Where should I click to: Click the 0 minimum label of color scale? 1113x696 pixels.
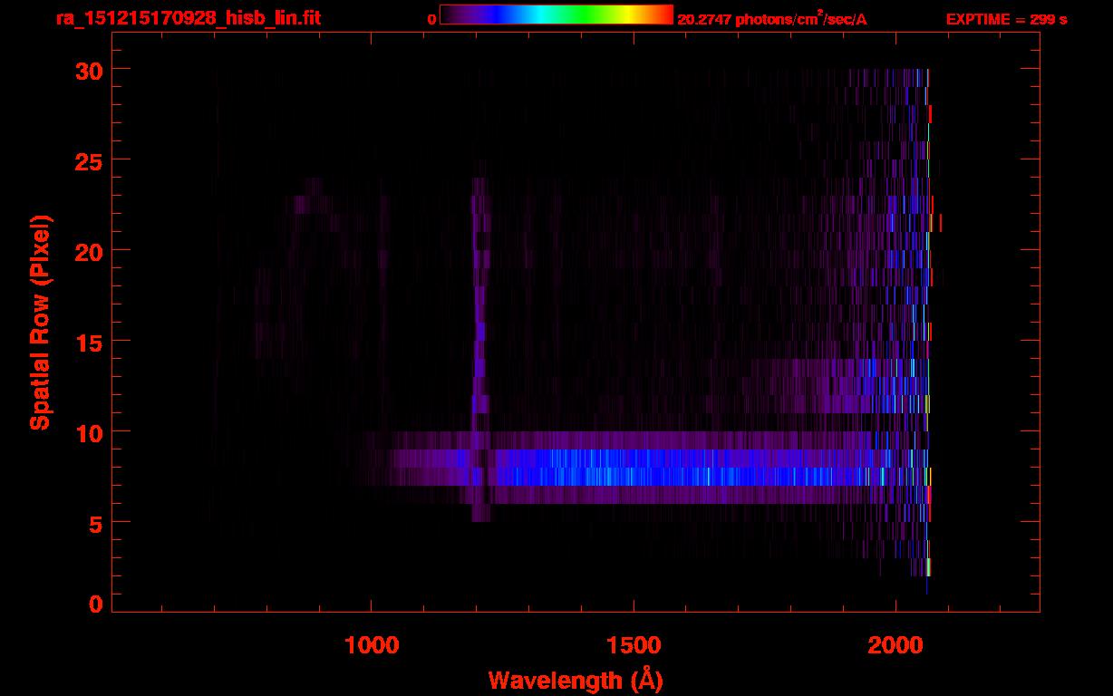point(432,19)
